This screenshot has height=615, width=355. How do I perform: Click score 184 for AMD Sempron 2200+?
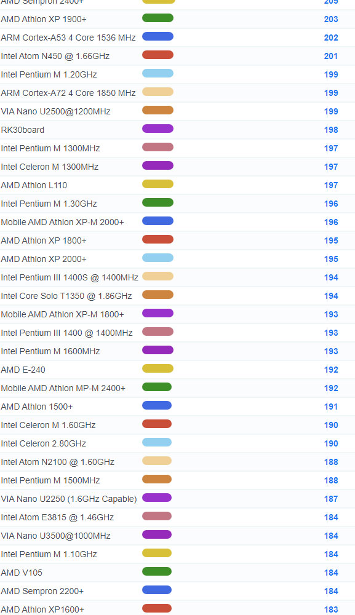pyautogui.click(x=331, y=590)
